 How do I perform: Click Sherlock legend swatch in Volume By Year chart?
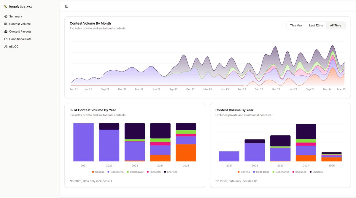(x=311, y=172)
